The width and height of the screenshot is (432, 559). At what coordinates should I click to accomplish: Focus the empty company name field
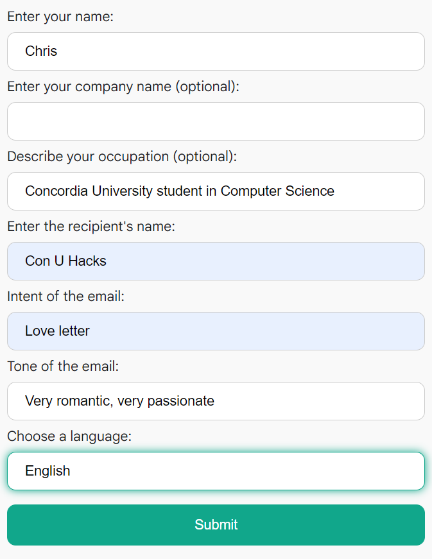coord(216,121)
